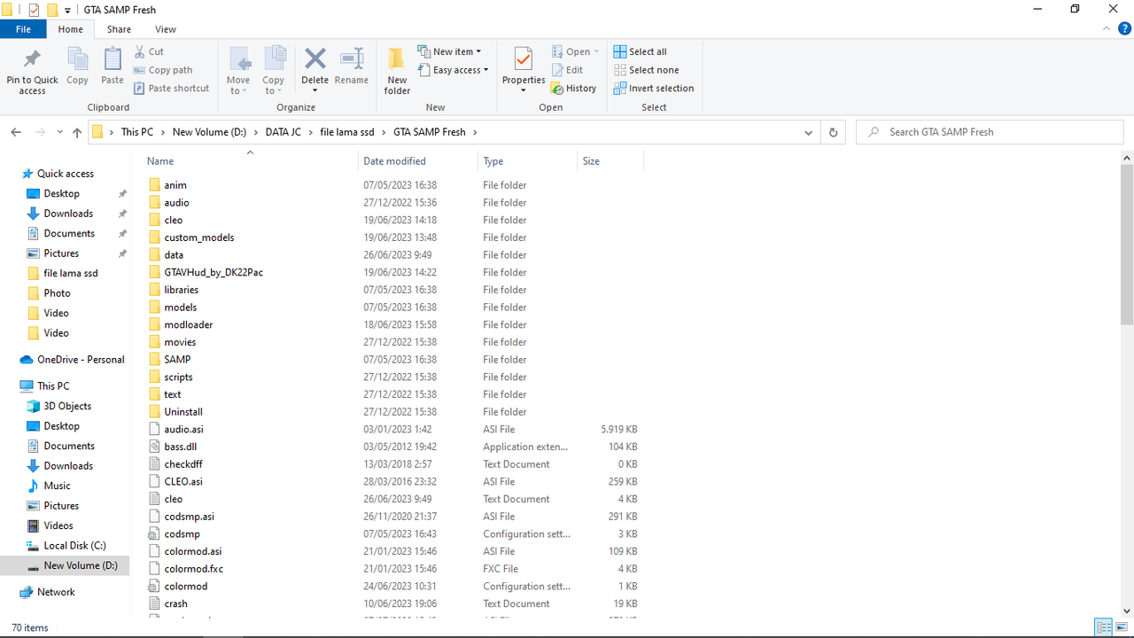Screen dimensions: 1134x638
Task: Click the vertical scrollbar down arrow
Action: pyautogui.click(x=1127, y=611)
